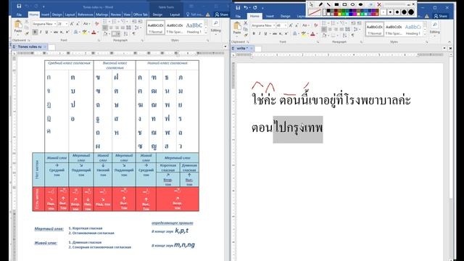Image resolution: width=464 pixels, height=261 pixels.
Task: Open font name dropdown in write window
Action: click(274, 25)
